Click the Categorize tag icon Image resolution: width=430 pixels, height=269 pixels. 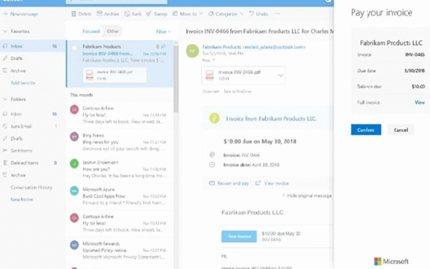coord(211,13)
